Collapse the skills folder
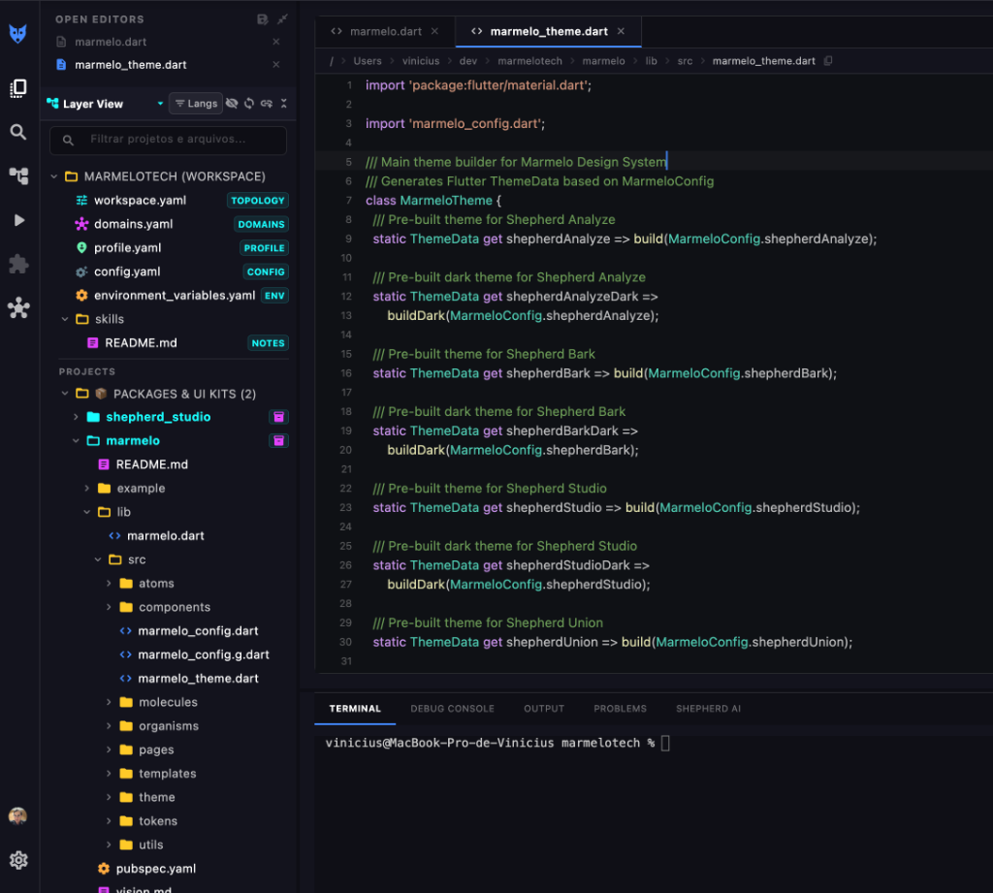 coord(65,319)
